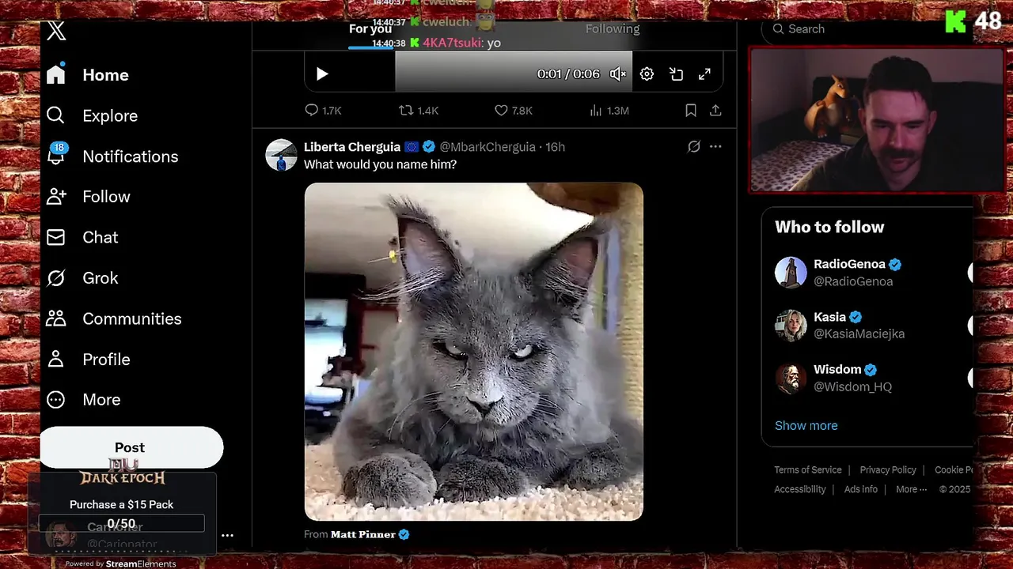Expand the footer More menu
Screen dimensions: 1013x569
click(x=912, y=489)
